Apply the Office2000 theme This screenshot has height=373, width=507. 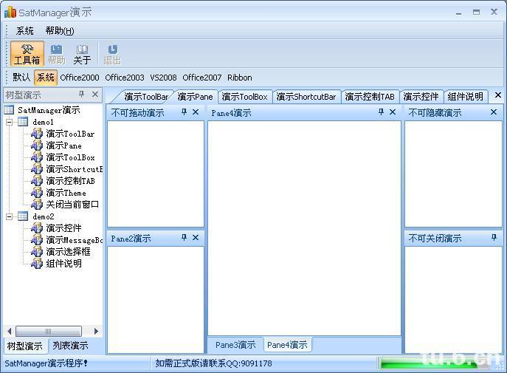pyautogui.click(x=80, y=78)
